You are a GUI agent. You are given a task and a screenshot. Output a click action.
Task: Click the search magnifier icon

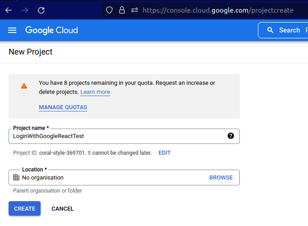pyautogui.click(x=271, y=30)
